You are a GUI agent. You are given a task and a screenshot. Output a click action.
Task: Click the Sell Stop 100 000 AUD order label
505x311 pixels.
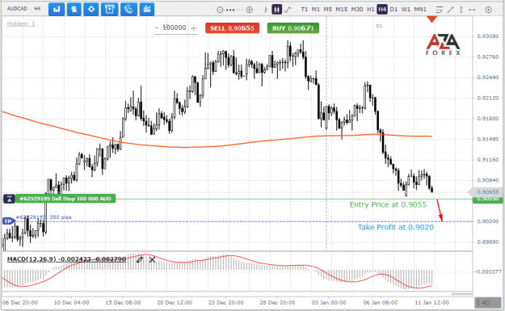pos(65,199)
